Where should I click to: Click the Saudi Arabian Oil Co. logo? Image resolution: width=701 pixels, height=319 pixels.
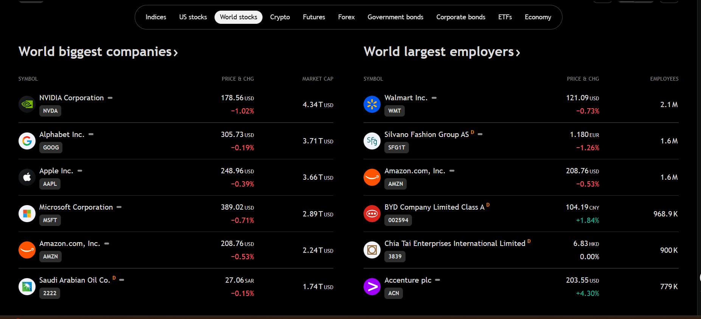pos(27,286)
